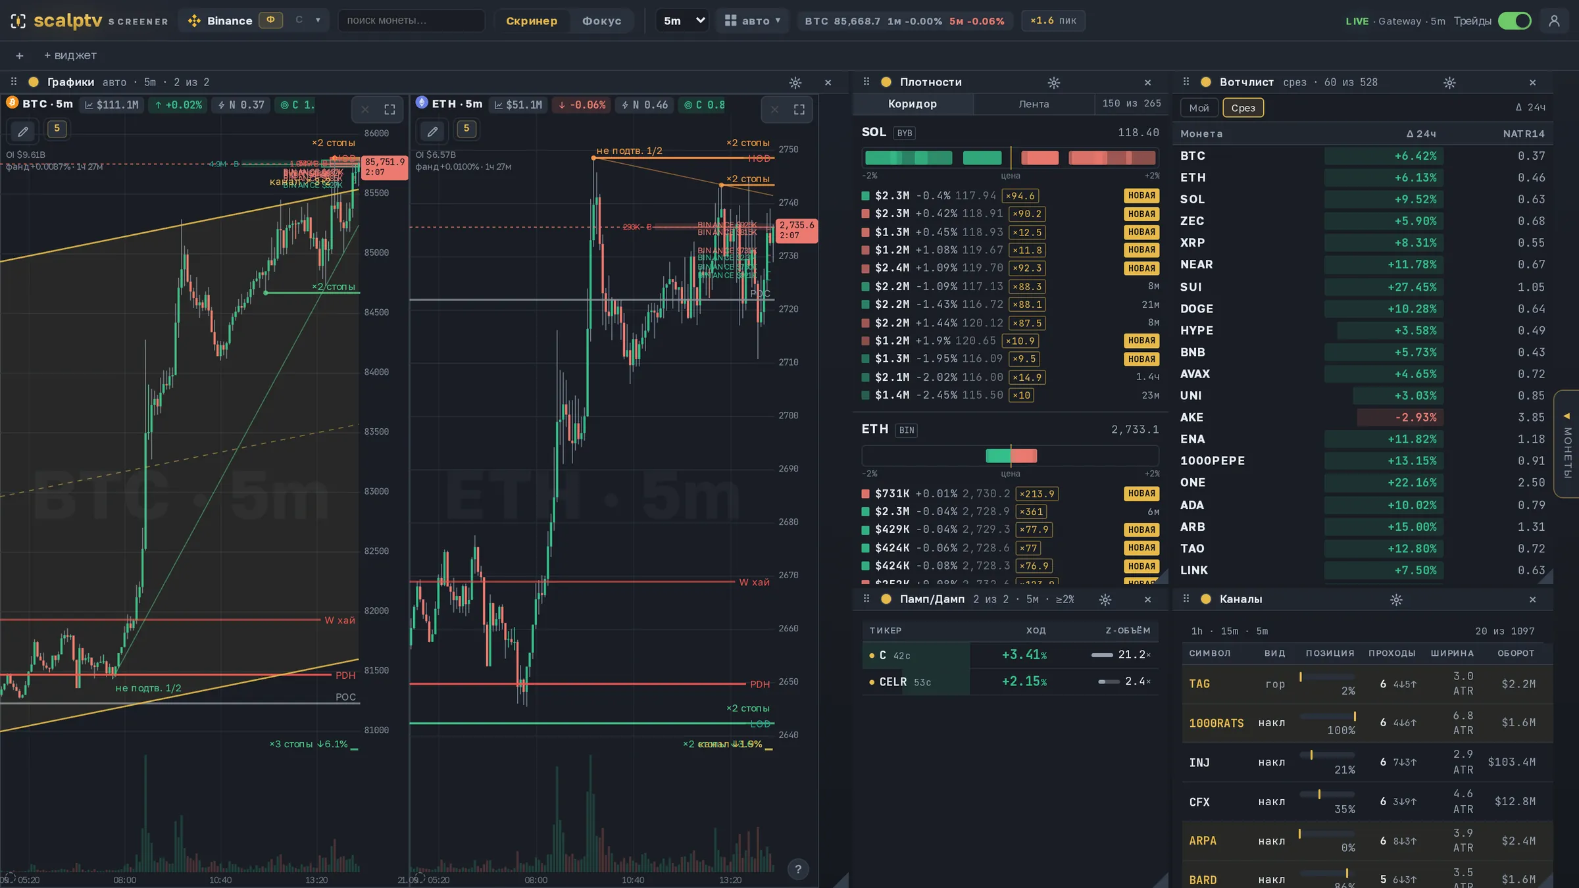Screen dimensions: 1579x888
Task: Switch to the Фокус tab
Action: point(601,21)
